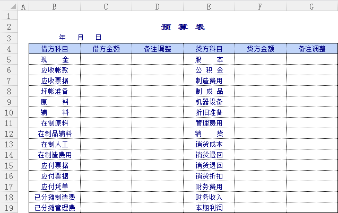
Task: Select the 现金 cell
Action: coord(55,59)
